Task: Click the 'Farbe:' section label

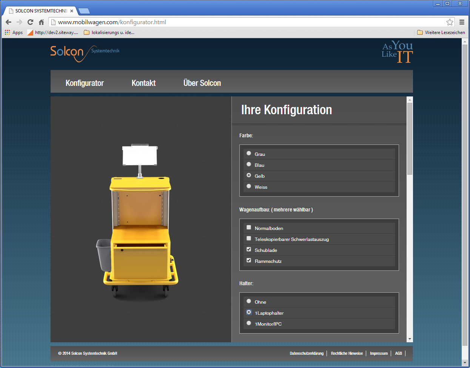Action: click(x=246, y=135)
